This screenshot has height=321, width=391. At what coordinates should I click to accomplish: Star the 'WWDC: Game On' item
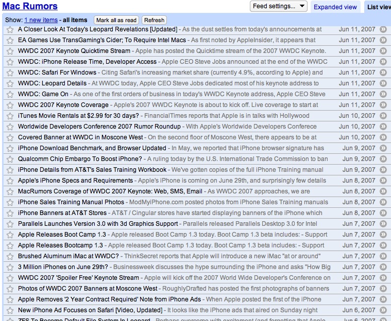coord(10,94)
